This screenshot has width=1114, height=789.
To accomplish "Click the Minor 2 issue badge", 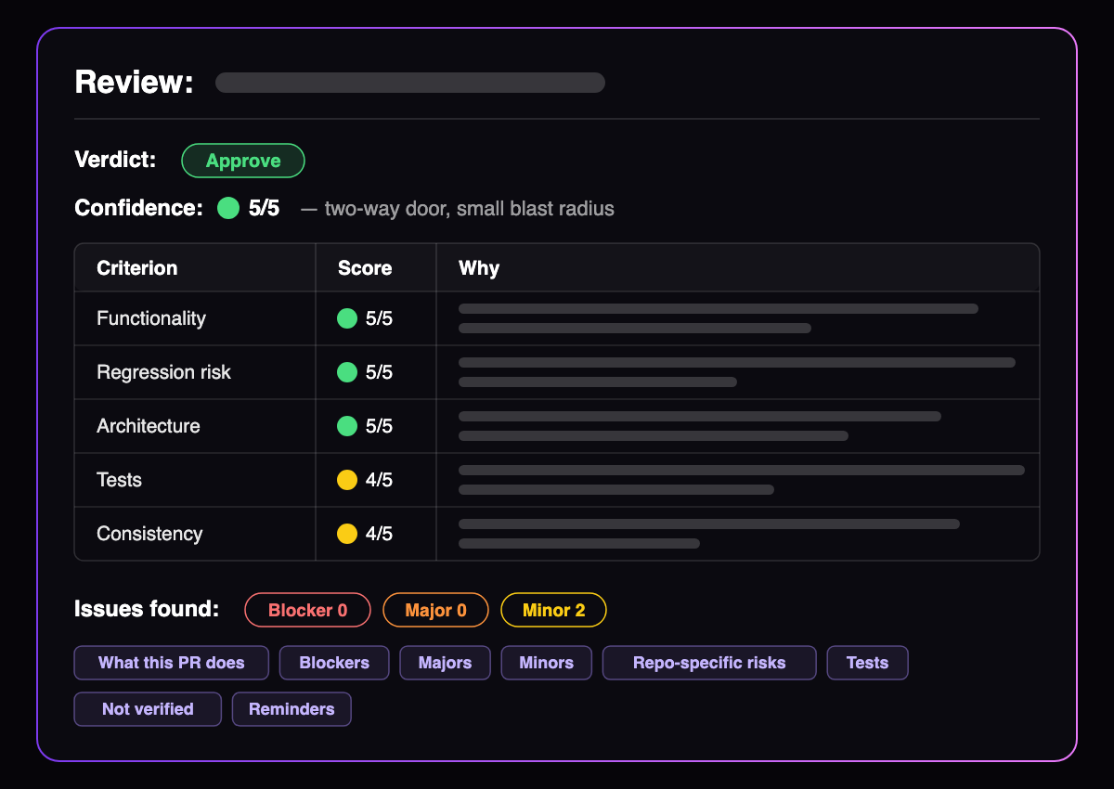I will (x=553, y=610).
